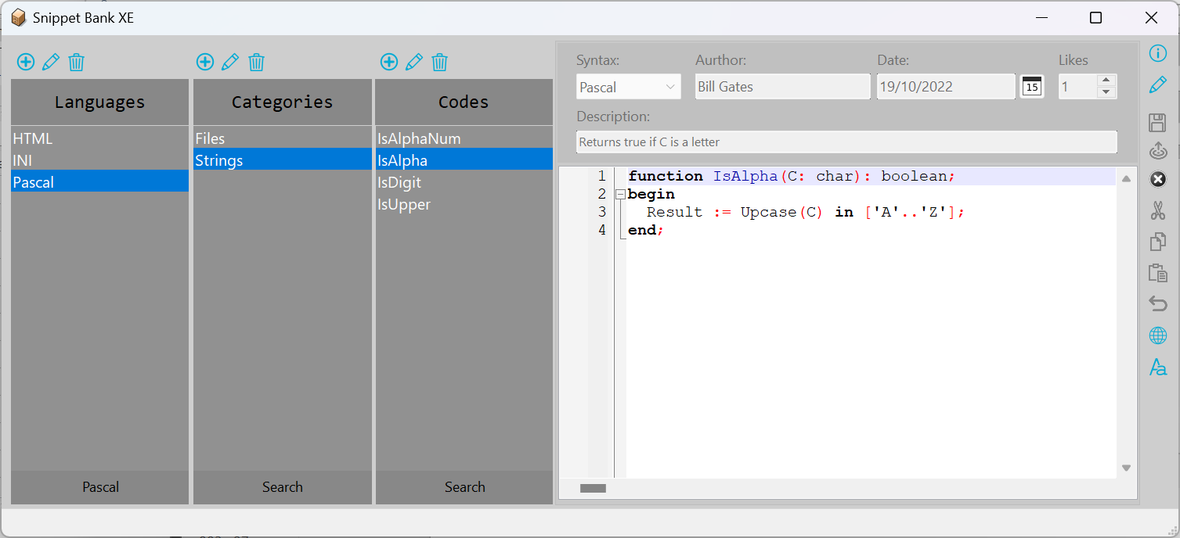Add a new language with the plus icon
1180x538 pixels.
pyautogui.click(x=25, y=62)
